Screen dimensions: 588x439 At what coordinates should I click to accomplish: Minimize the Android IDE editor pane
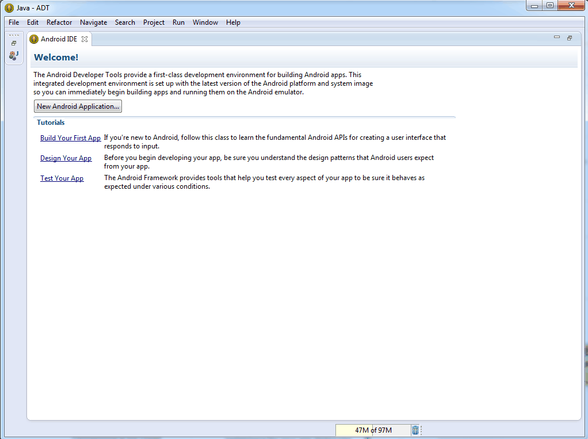556,37
